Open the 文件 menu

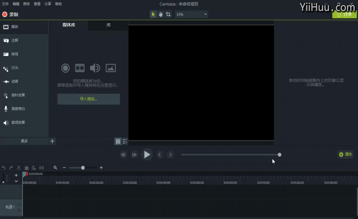tap(5, 4)
